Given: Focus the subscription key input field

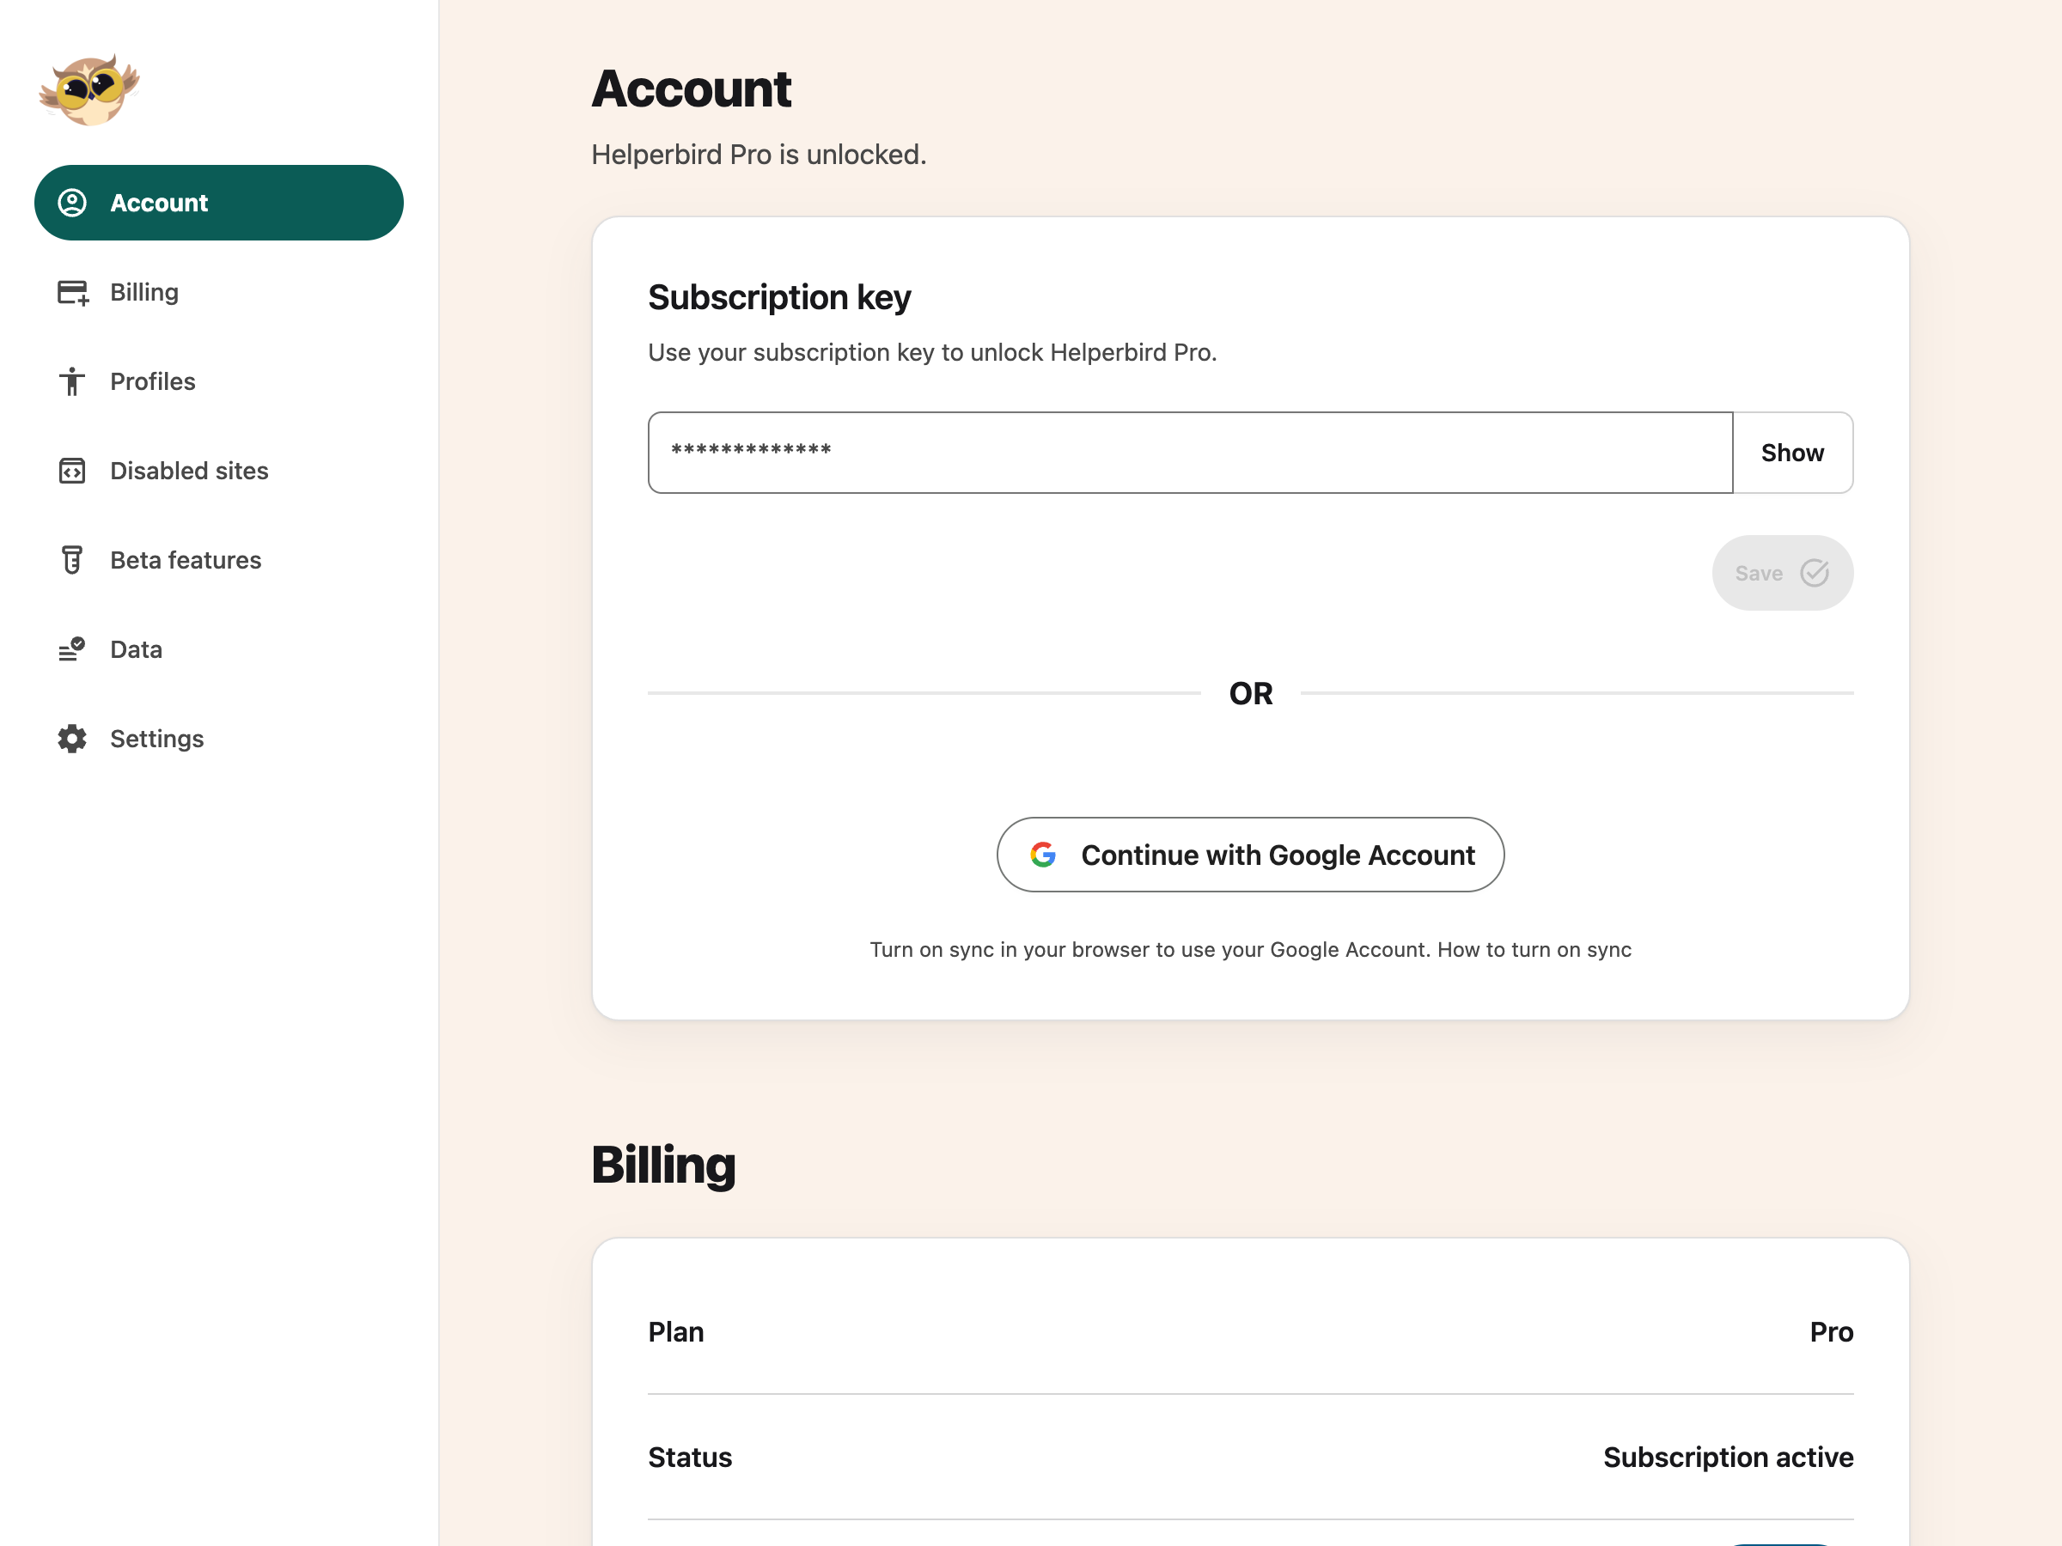Looking at the screenshot, I should point(1191,453).
